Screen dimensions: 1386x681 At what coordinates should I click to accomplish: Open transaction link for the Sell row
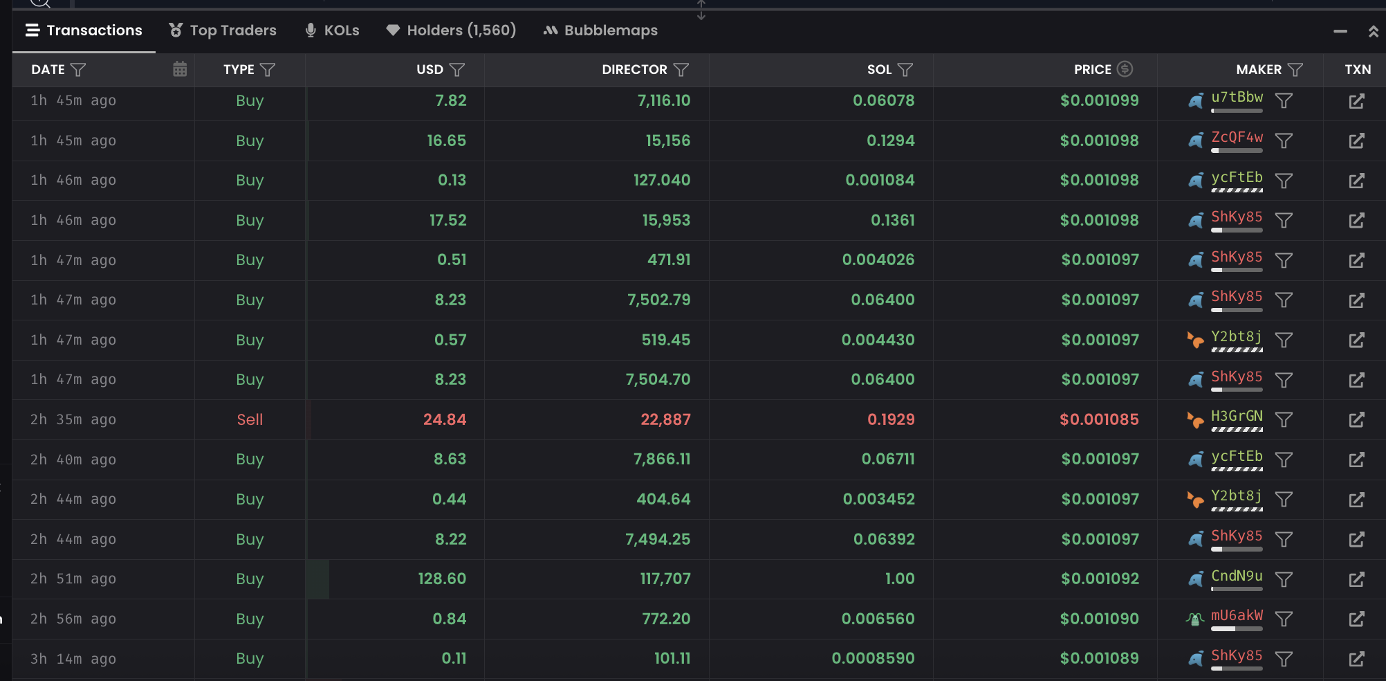1356,420
